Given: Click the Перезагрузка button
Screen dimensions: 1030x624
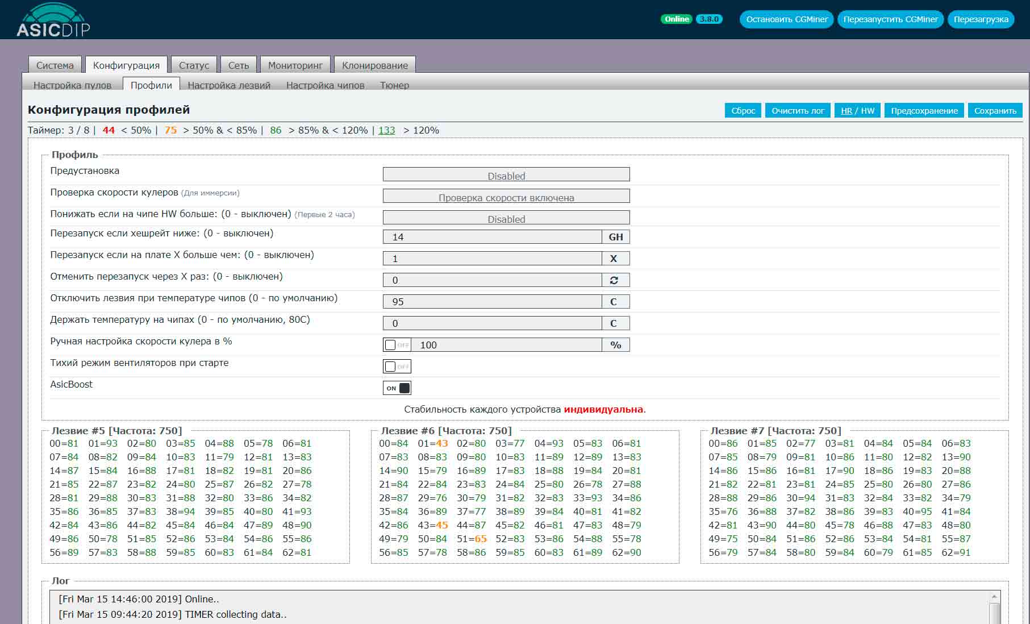Looking at the screenshot, I should pos(981,19).
